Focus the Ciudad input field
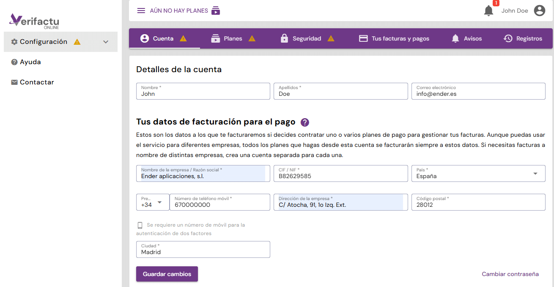Viewport: 554px width, 287px height. pyautogui.click(x=203, y=252)
